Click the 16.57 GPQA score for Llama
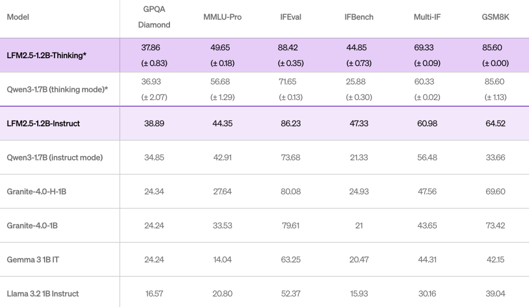The image size is (529, 307). tap(154, 293)
